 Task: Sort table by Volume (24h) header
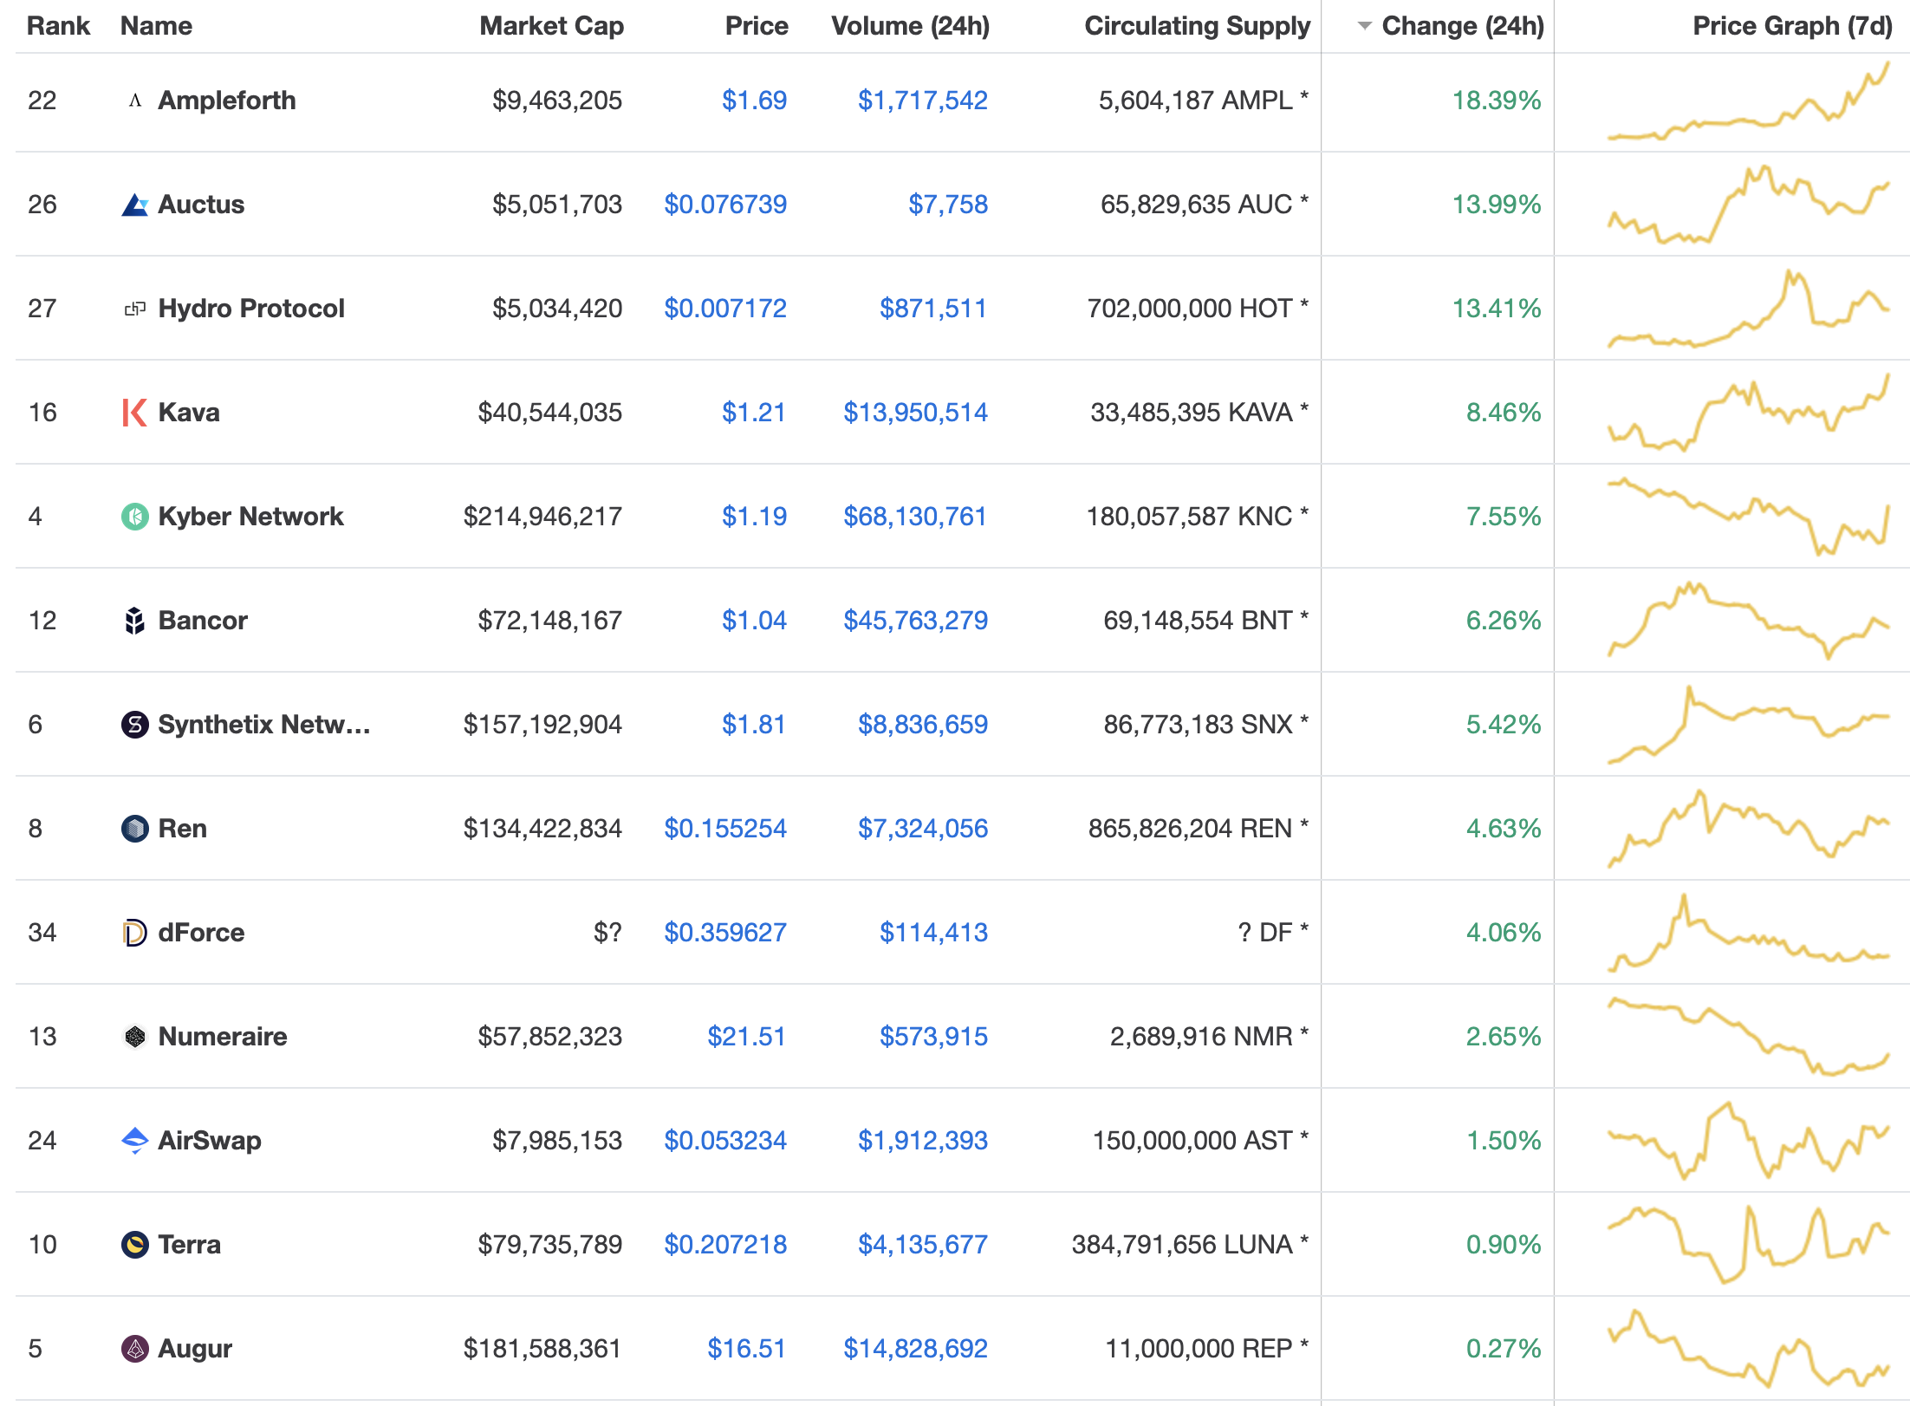pos(910,26)
